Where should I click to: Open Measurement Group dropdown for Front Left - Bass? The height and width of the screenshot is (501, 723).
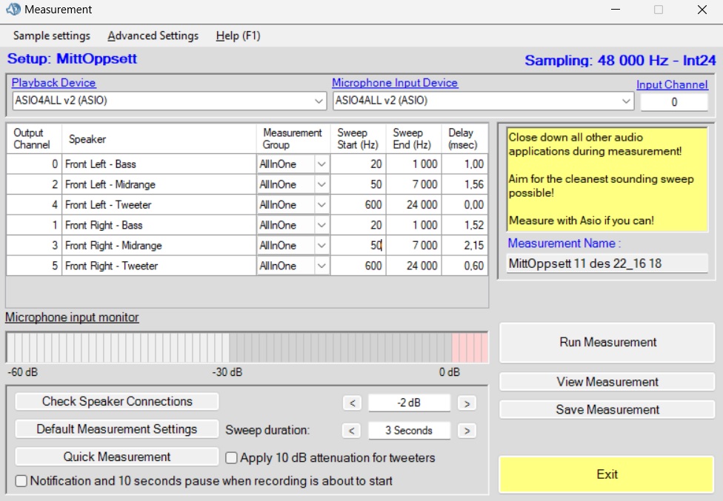point(322,164)
